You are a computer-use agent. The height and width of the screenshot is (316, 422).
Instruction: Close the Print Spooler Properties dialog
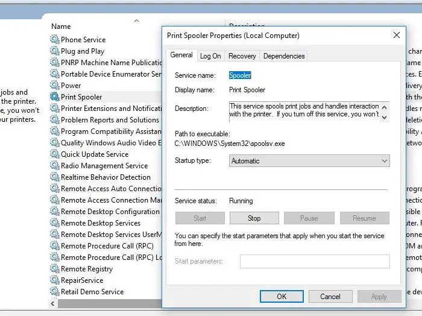click(x=395, y=36)
